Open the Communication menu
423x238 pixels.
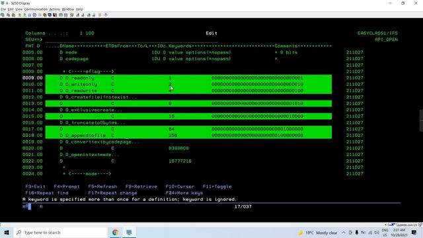(36, 9)
